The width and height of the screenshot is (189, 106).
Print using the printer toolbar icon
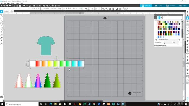pos(10,6)
